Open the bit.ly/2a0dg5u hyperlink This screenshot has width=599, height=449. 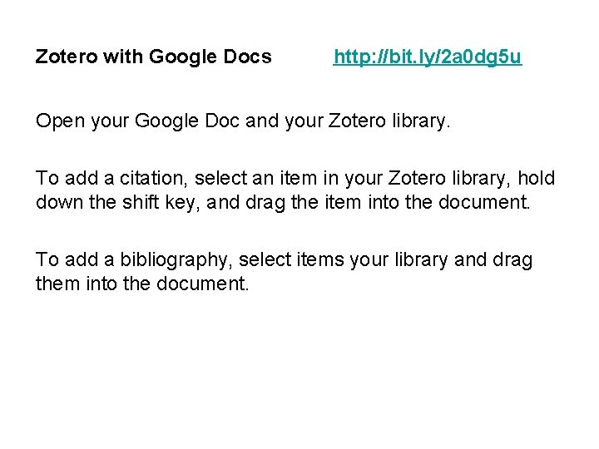tap(428, 57)
